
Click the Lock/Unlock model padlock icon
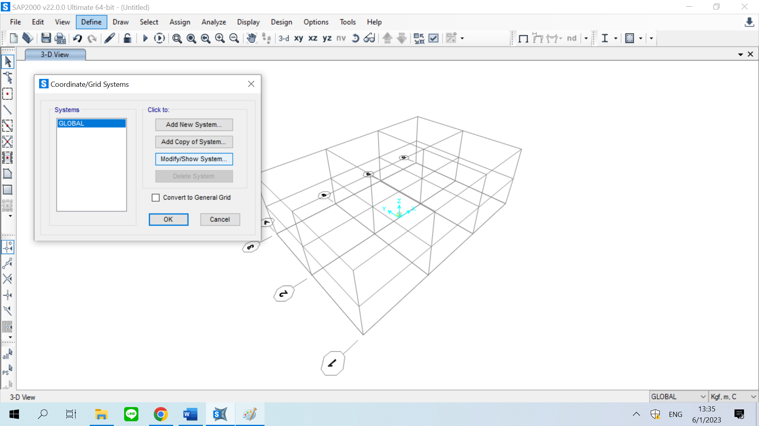click(127, 38)
